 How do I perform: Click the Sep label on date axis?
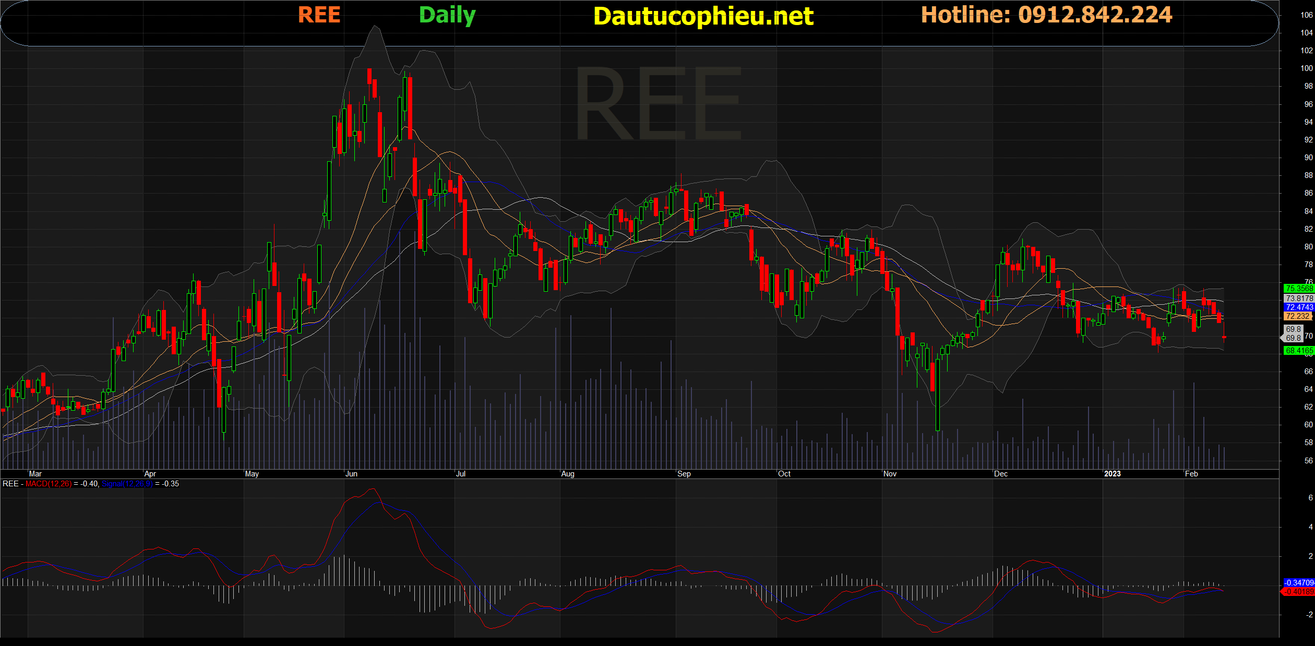(x=684, y=474)
